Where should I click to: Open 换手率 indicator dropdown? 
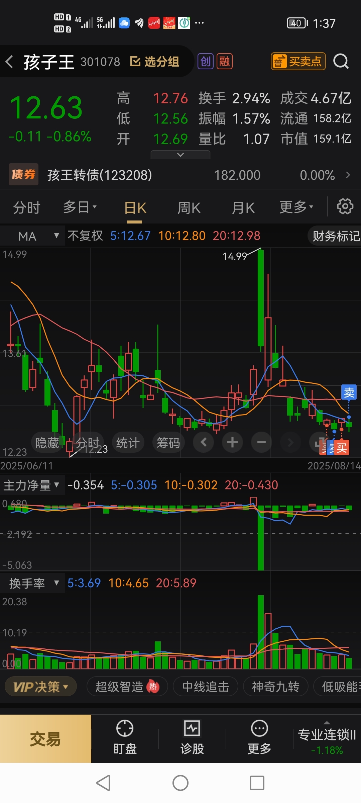pyautogui.click(x=32, y=583)
